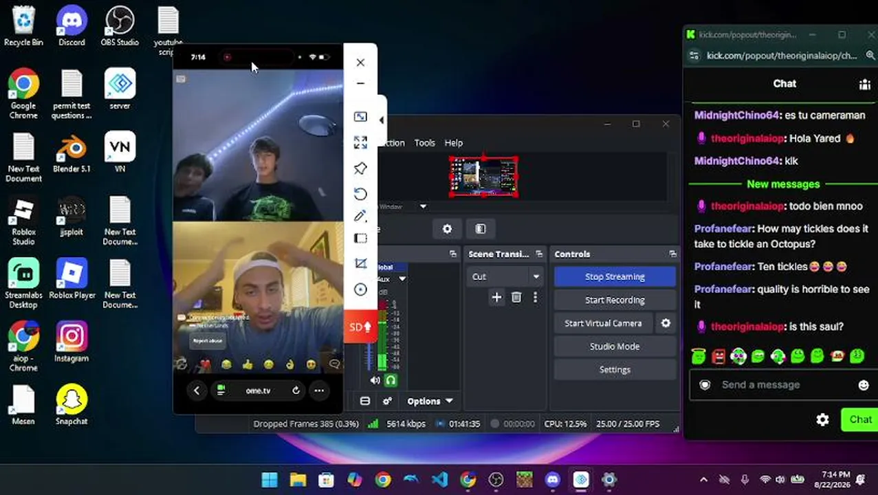Viewport: 878px width, 495px height.
Task: Click the Kick chat URL bar
Action: (x=782, y=56)
